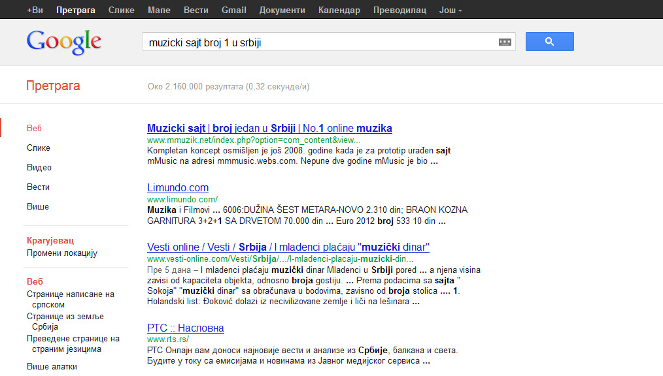This screenshot has height=376, width=663.
Task: Open the РТС :: Насловна result title
Action: pyautogui.click(x=185, y=328)
